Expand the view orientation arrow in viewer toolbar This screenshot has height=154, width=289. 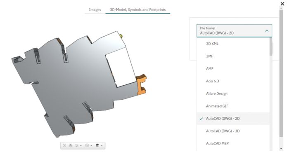tap(91, 146)
